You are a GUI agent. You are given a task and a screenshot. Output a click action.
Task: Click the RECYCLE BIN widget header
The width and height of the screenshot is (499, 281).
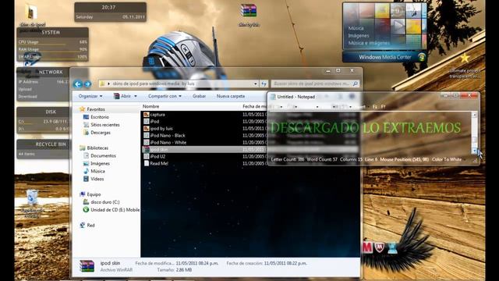(51, 144)
